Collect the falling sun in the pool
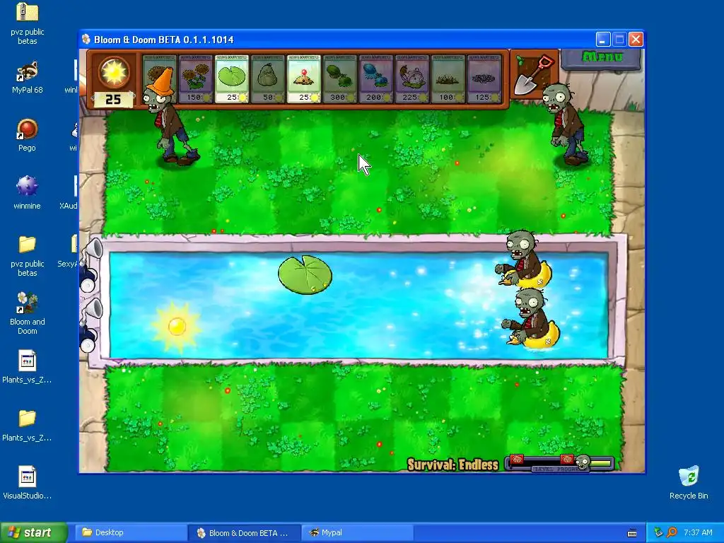 [x=176, y=326]
